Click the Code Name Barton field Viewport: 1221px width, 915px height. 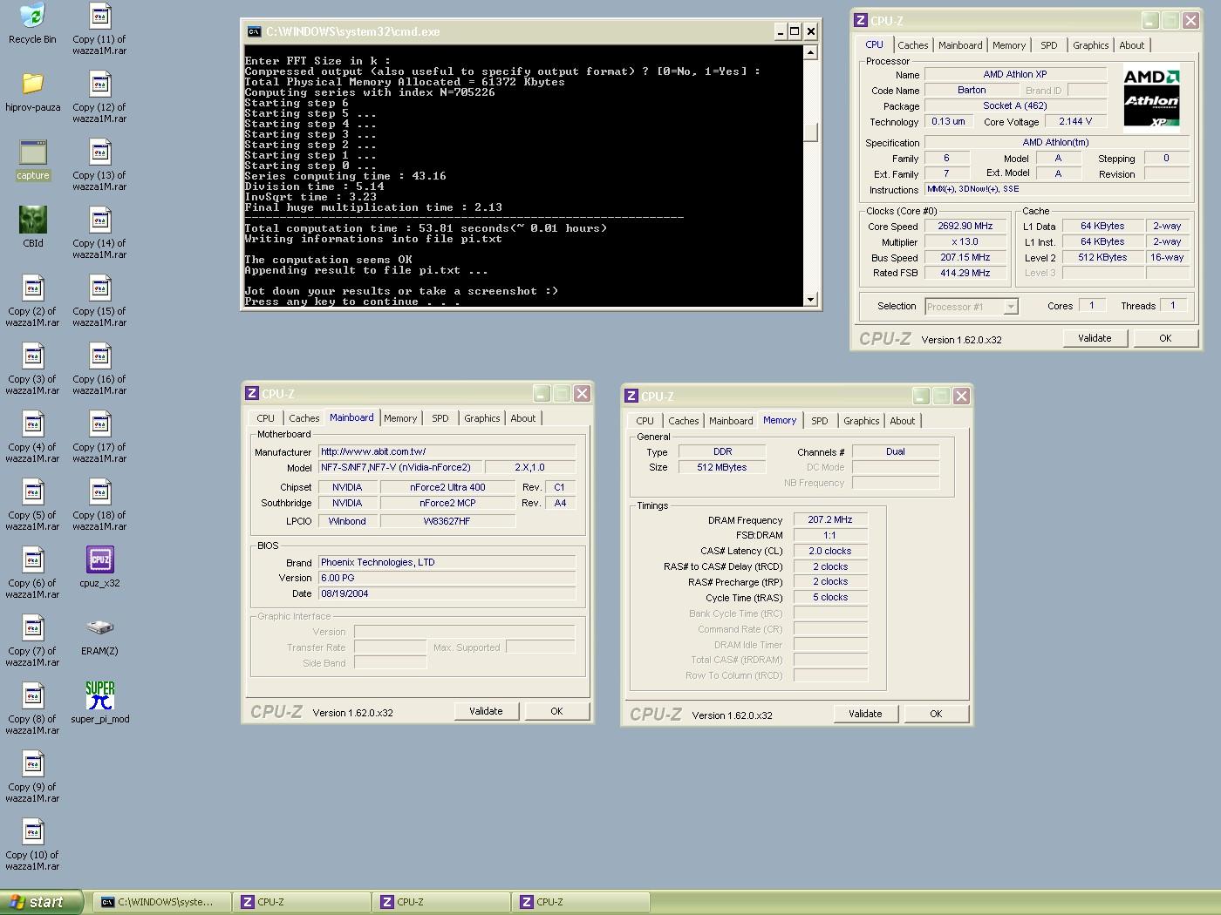971,90
